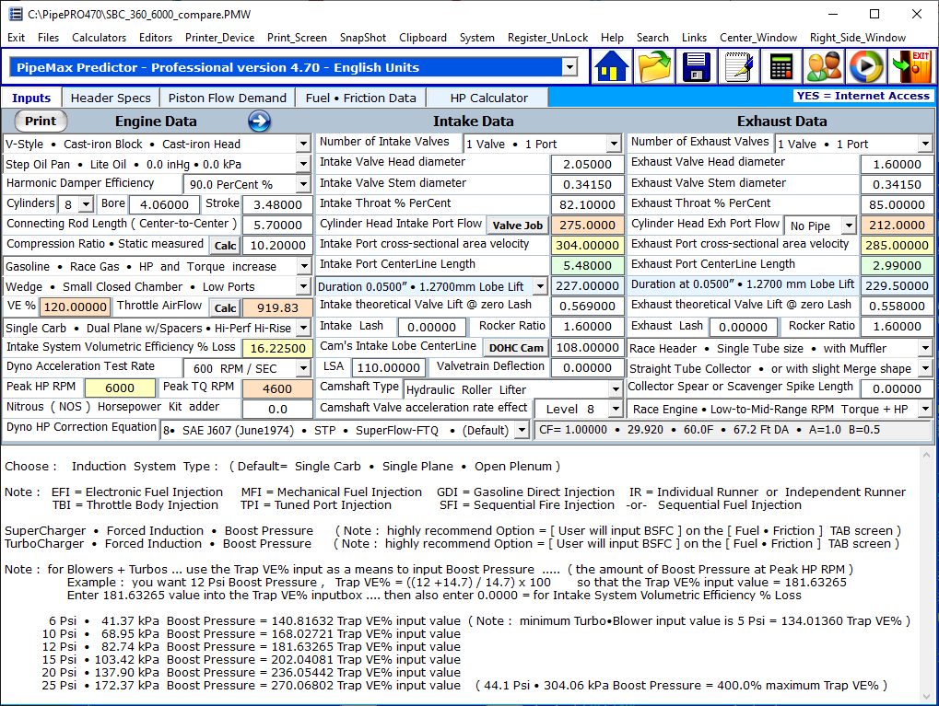Open the Calculators menu

point(99,38)
